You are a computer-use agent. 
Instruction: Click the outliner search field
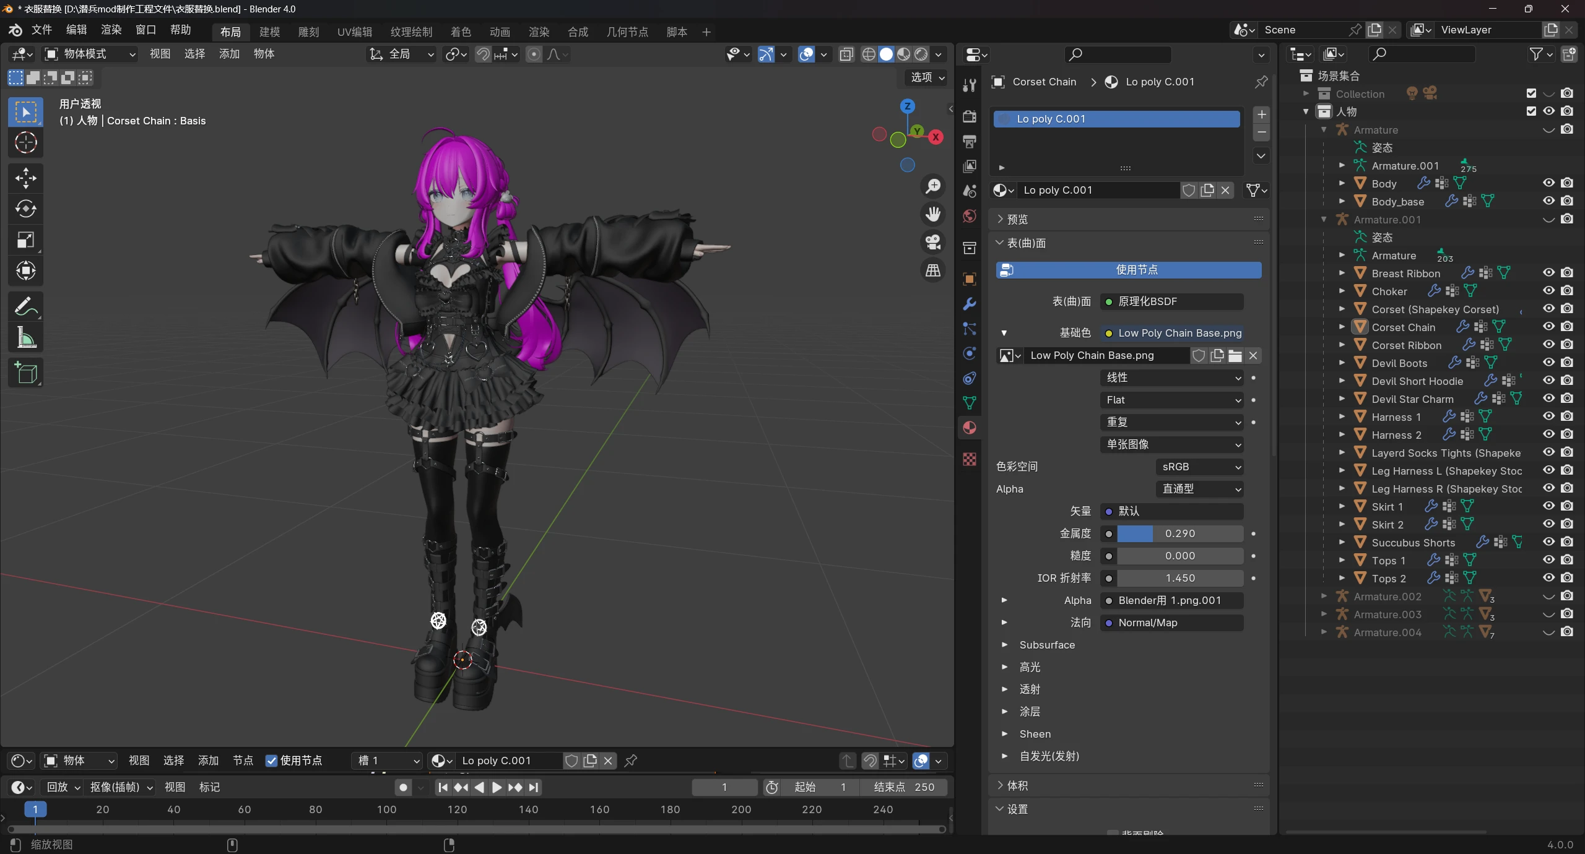(x=1422, y=54)
